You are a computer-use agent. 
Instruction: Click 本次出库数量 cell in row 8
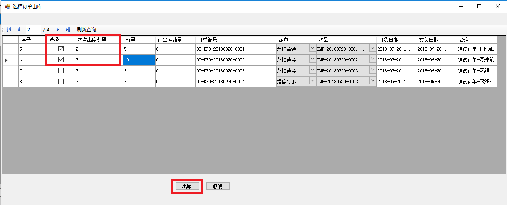coord(99,82)
